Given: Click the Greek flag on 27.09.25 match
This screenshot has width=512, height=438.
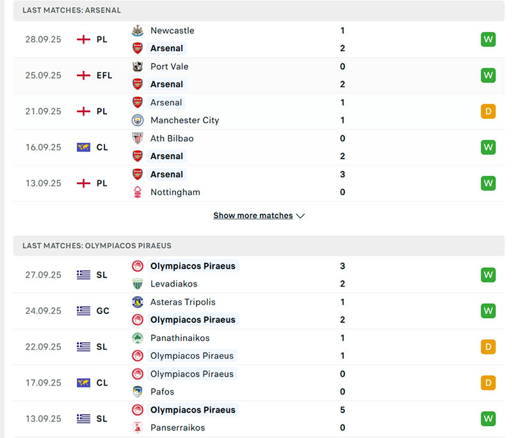Looking at the screenshot, I should coord(83,275).
